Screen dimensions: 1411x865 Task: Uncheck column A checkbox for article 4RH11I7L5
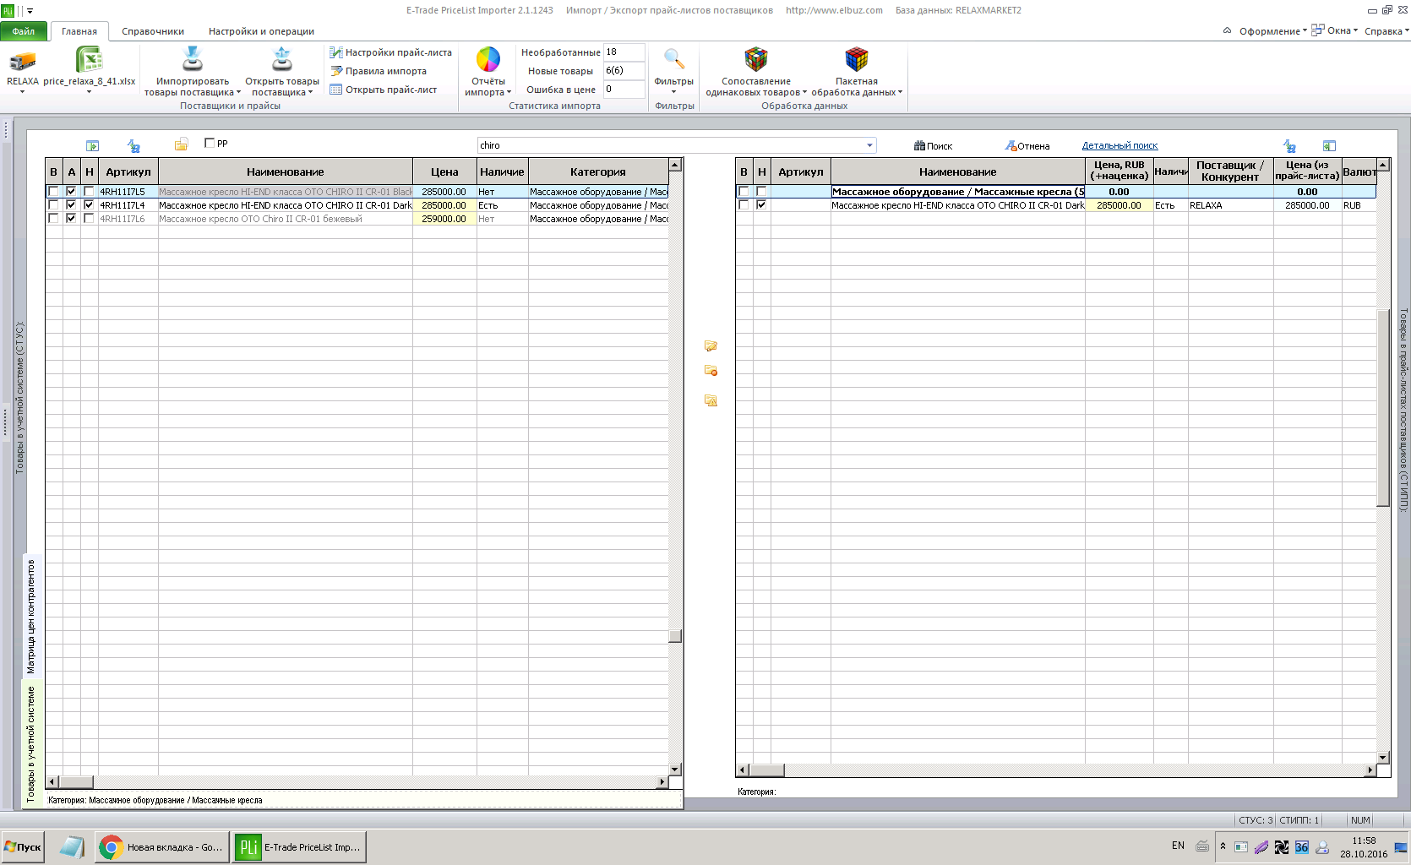[71, 192]
